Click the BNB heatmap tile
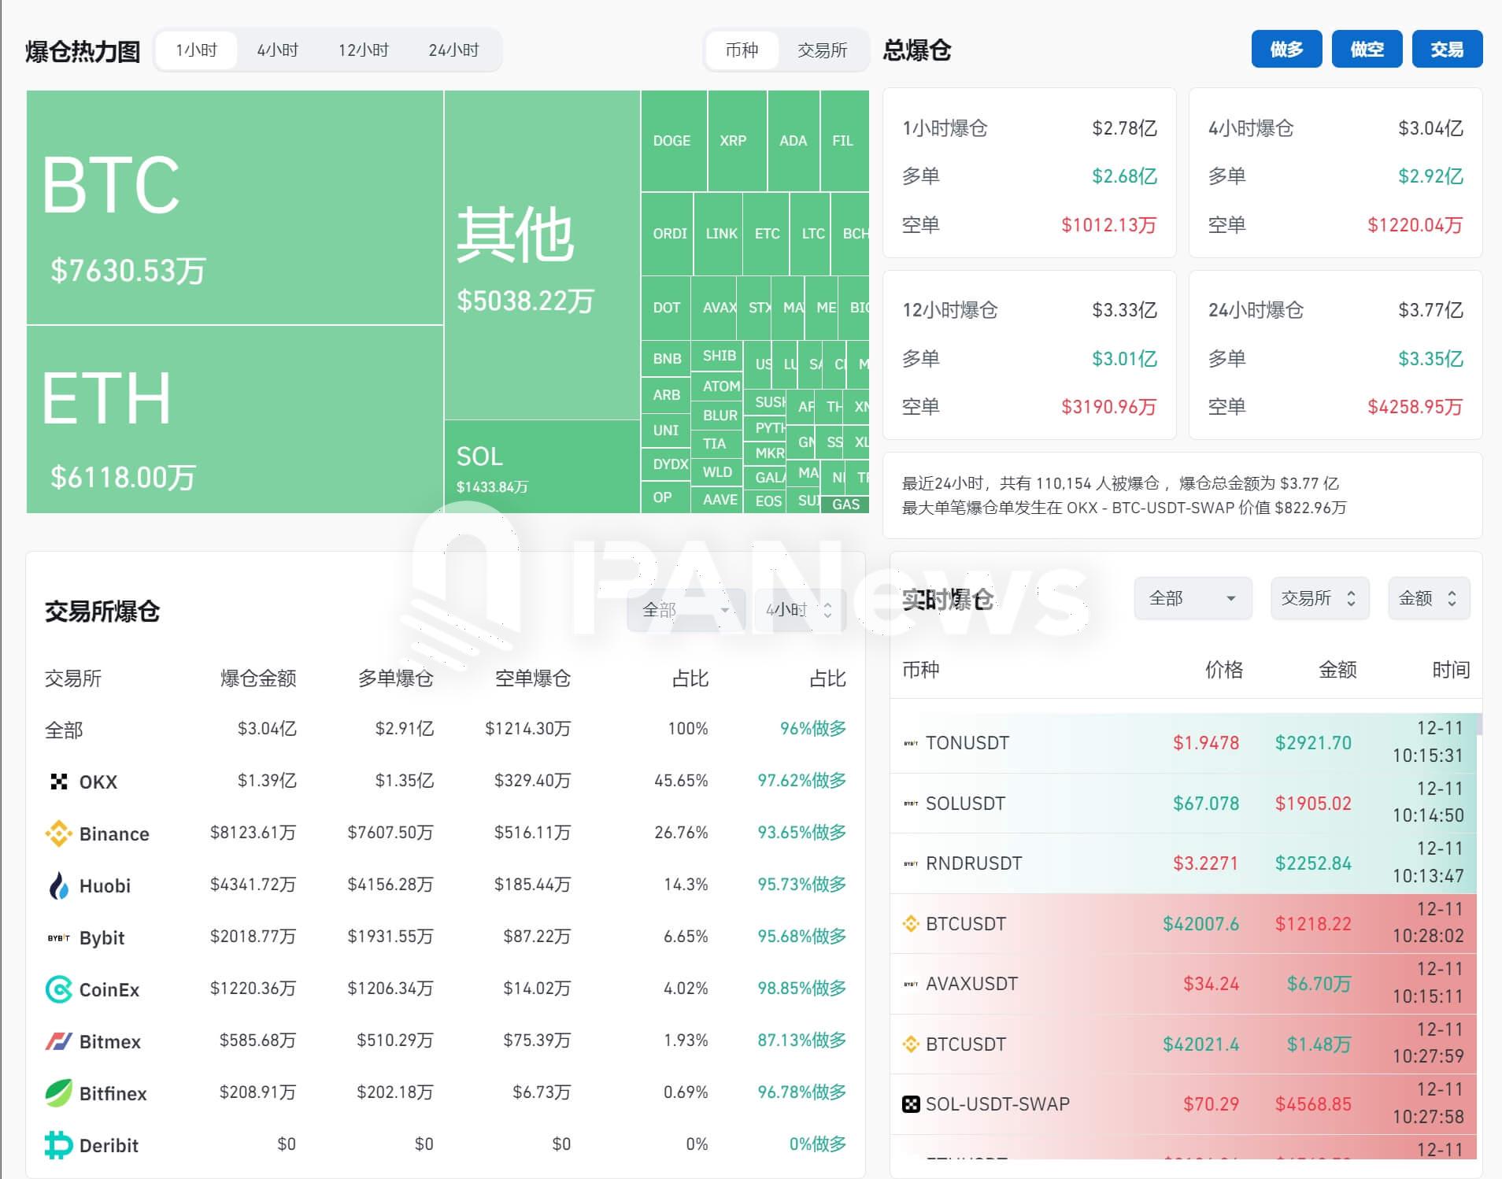The height and width of the screenshot is (1179, 1502). click(666, 358)
